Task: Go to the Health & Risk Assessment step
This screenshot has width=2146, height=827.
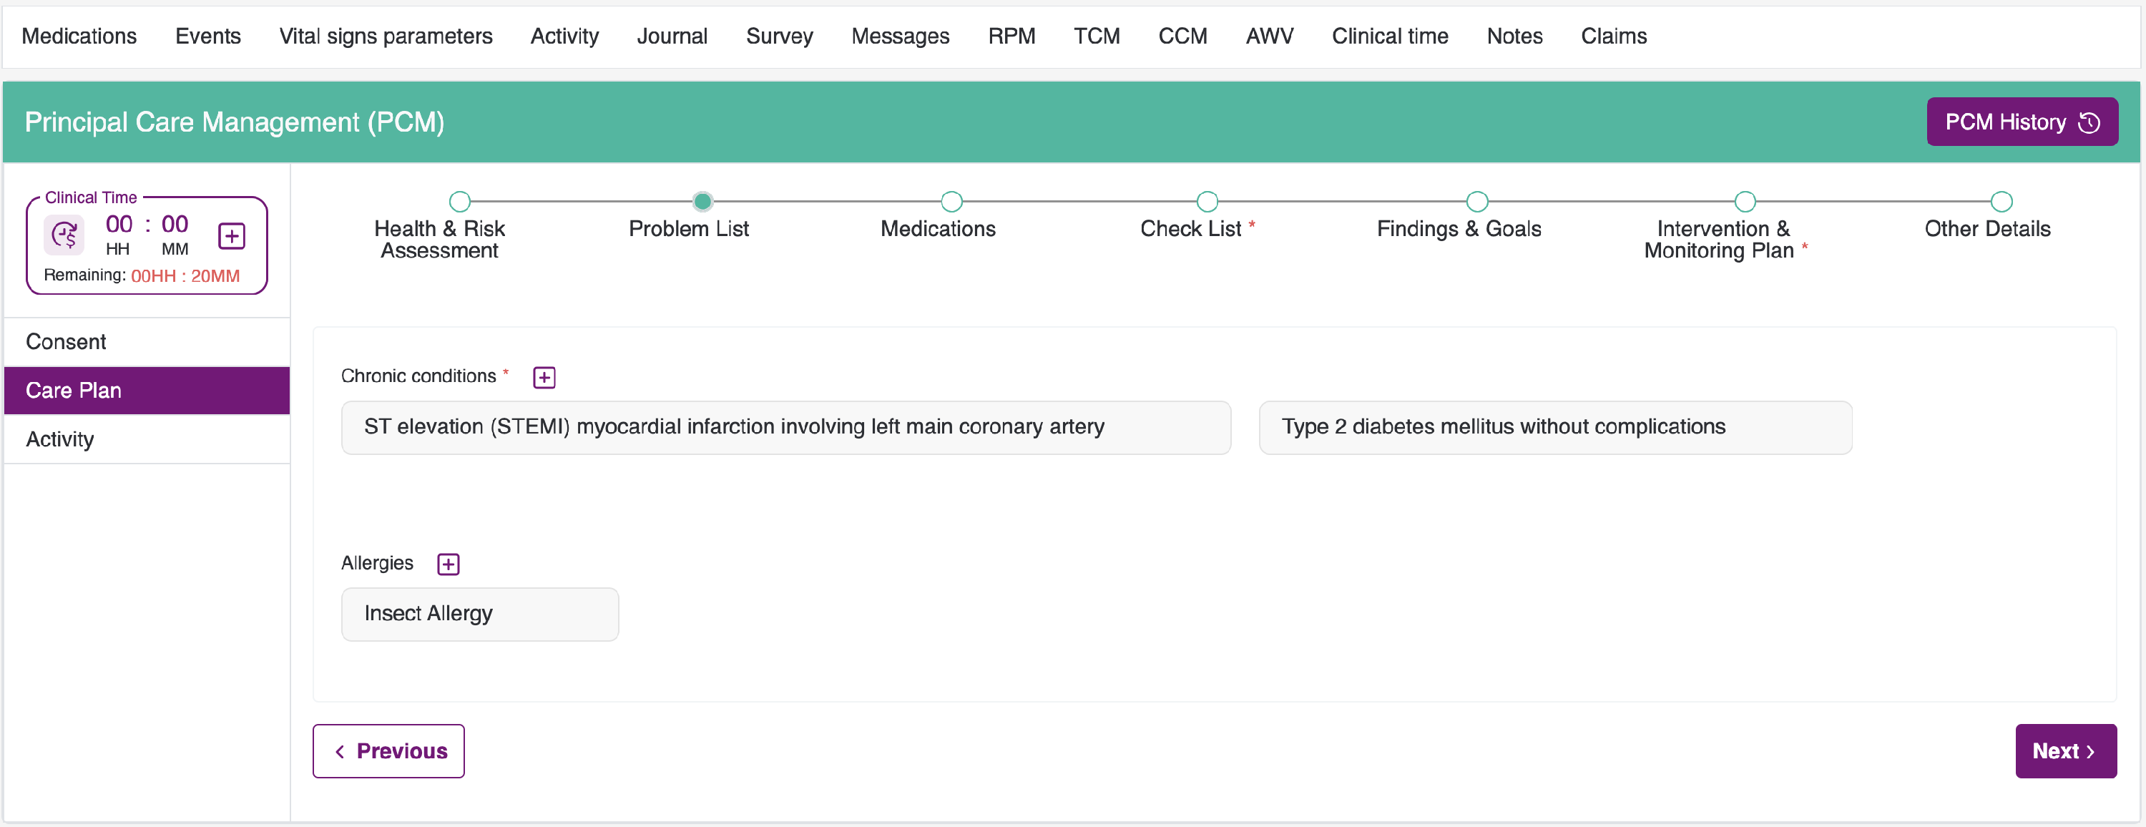Action: [459, 202]
